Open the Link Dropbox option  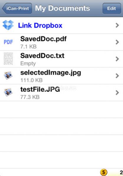[61, 25]
